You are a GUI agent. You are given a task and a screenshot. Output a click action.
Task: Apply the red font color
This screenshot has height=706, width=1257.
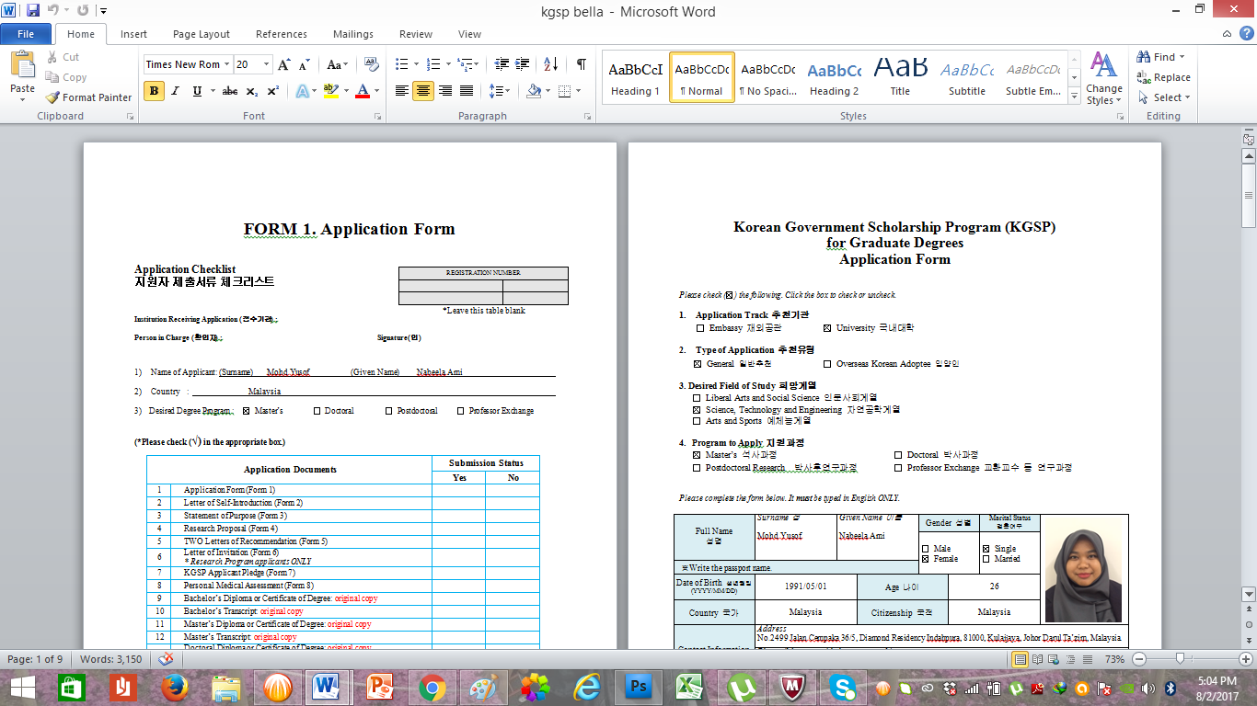(363, 91)
